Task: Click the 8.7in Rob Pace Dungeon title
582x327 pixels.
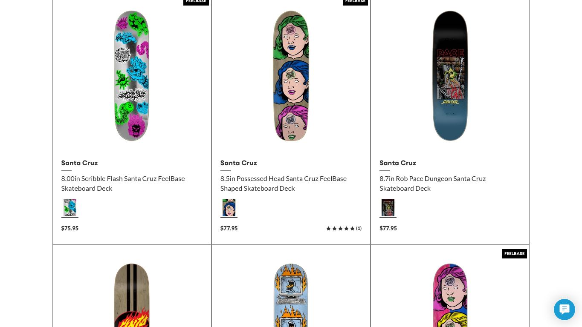Action: tap(433, 183)
